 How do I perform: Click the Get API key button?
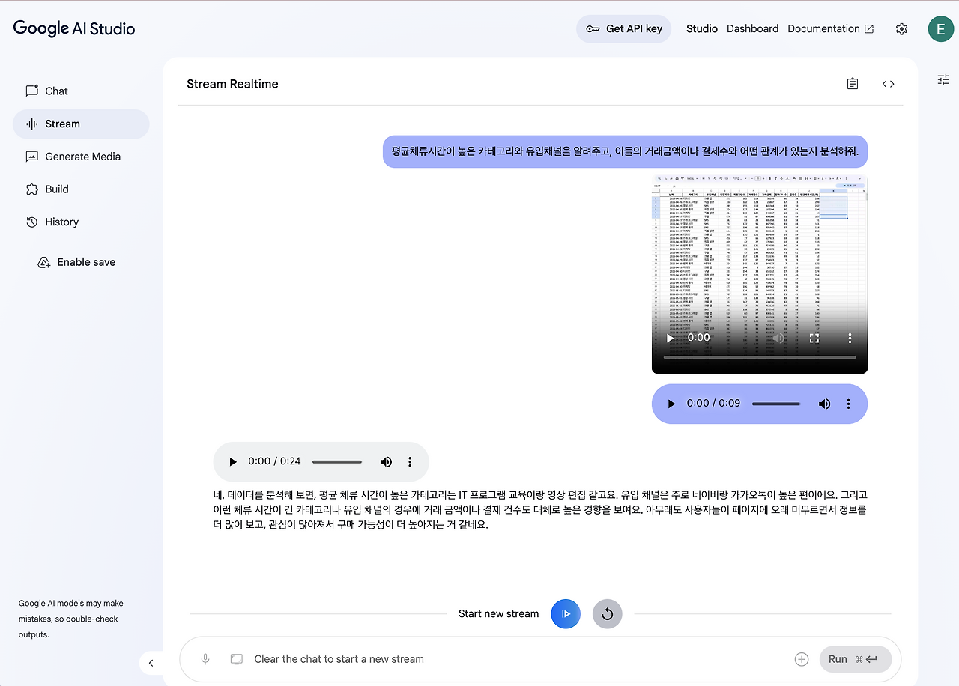coord(623,29)
